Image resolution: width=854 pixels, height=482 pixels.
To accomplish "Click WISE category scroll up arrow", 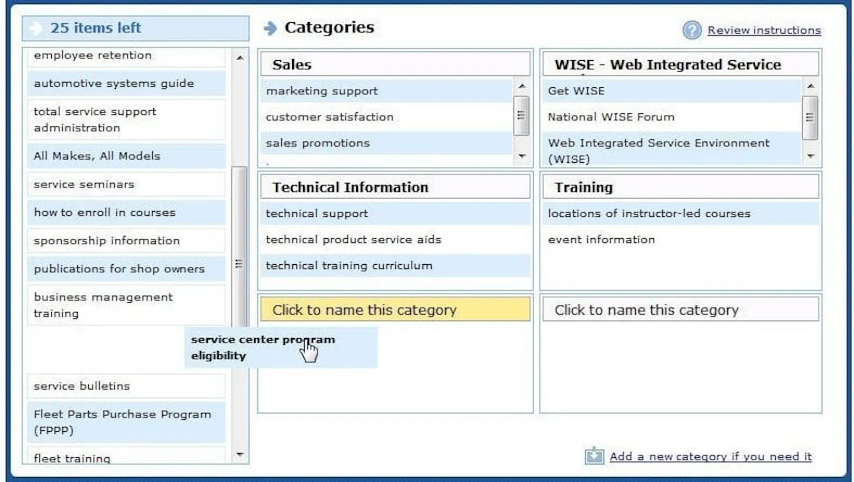I will pos(810,86).
